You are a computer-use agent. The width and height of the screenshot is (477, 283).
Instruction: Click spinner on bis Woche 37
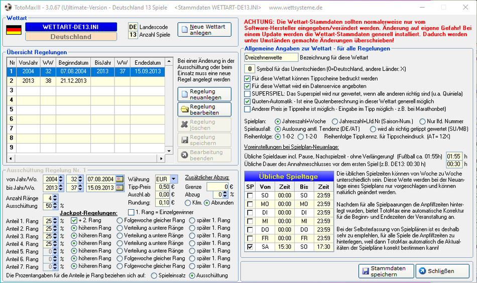pyautogui.click(x=80, y=188)
